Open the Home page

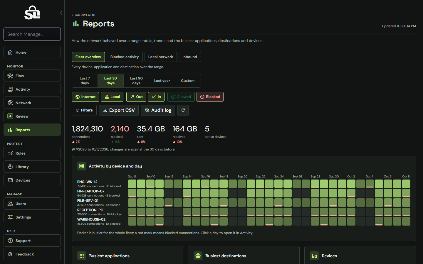[x=32, y=52]
